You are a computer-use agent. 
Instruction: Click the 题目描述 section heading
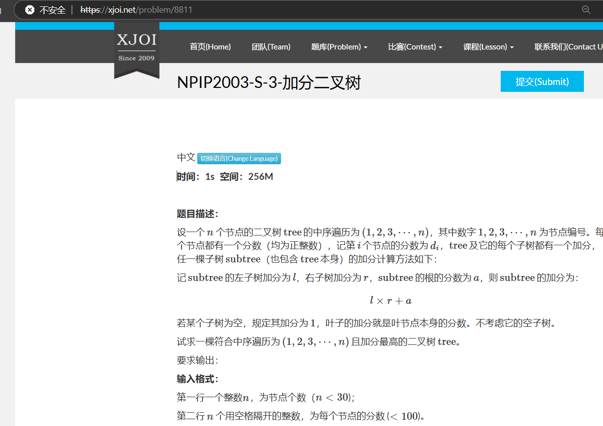(x=197, y=213)
